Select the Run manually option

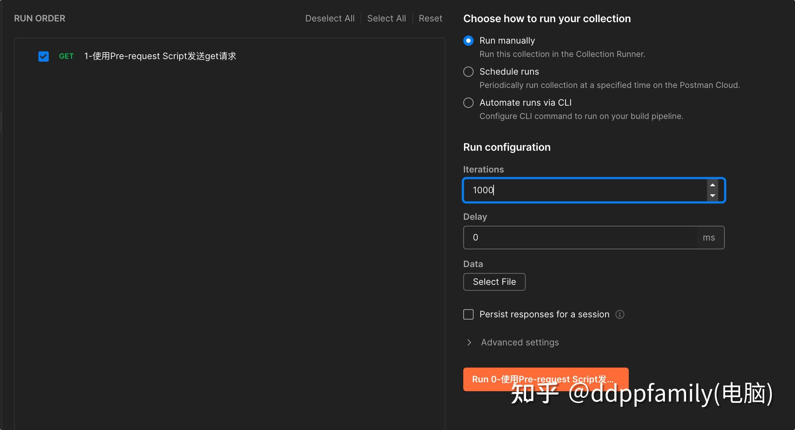pyautogui.click(x=468, y=41)
